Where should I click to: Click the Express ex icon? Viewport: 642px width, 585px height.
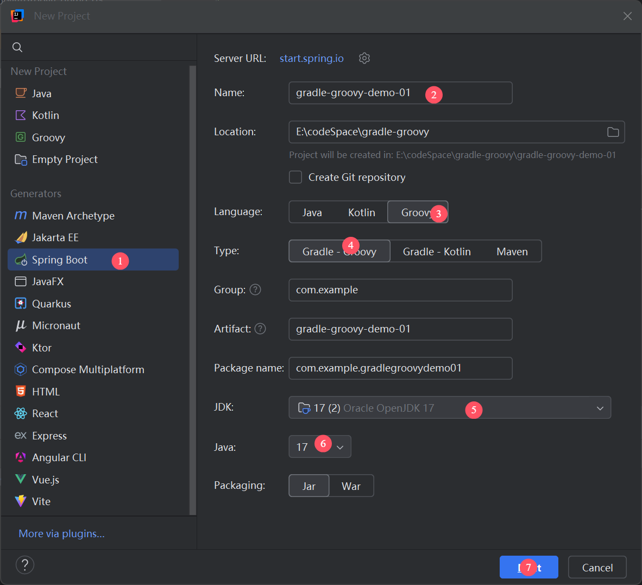click(x=21, y=435)
